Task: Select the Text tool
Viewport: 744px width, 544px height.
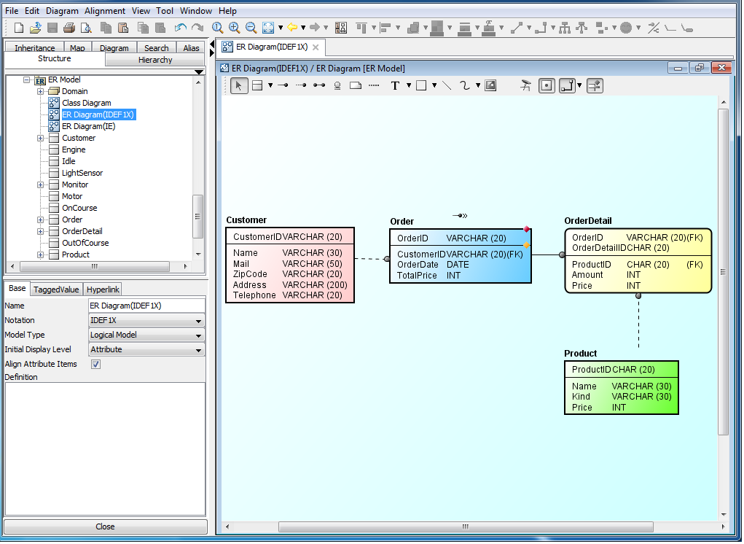Action: [395, 86]
